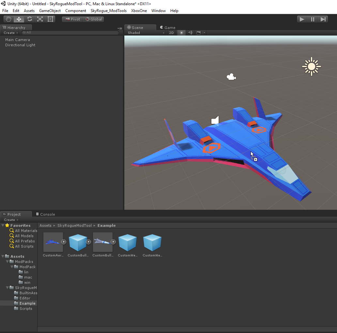Open the Assets menu

click(x=29, y=11)
